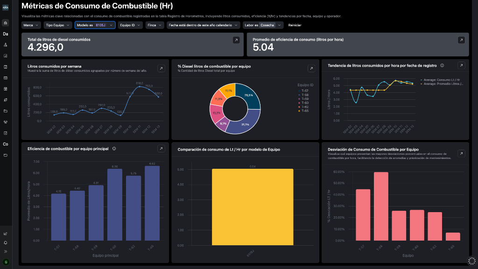Expand Total de litros de diesel consumidos card

[x=236, y=40]
